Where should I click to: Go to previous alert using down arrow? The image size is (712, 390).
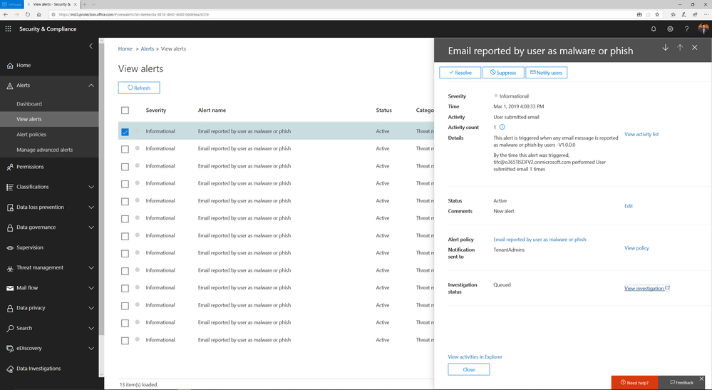665,48
